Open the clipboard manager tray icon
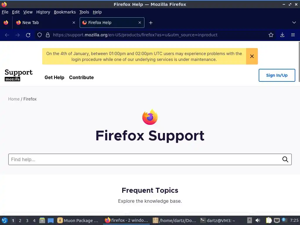 click(269, 220)
